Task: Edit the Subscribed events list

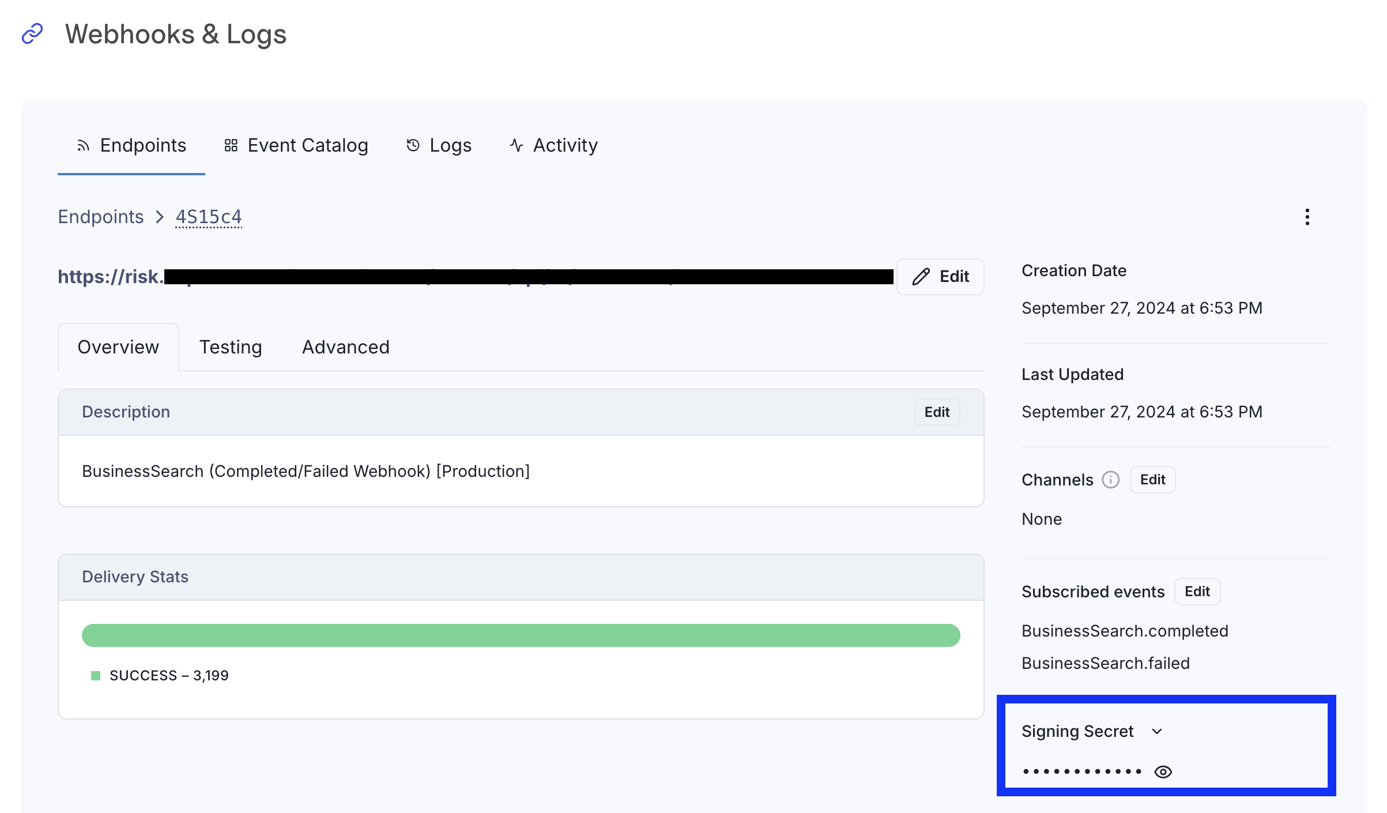Action: tap(1197, 592)
